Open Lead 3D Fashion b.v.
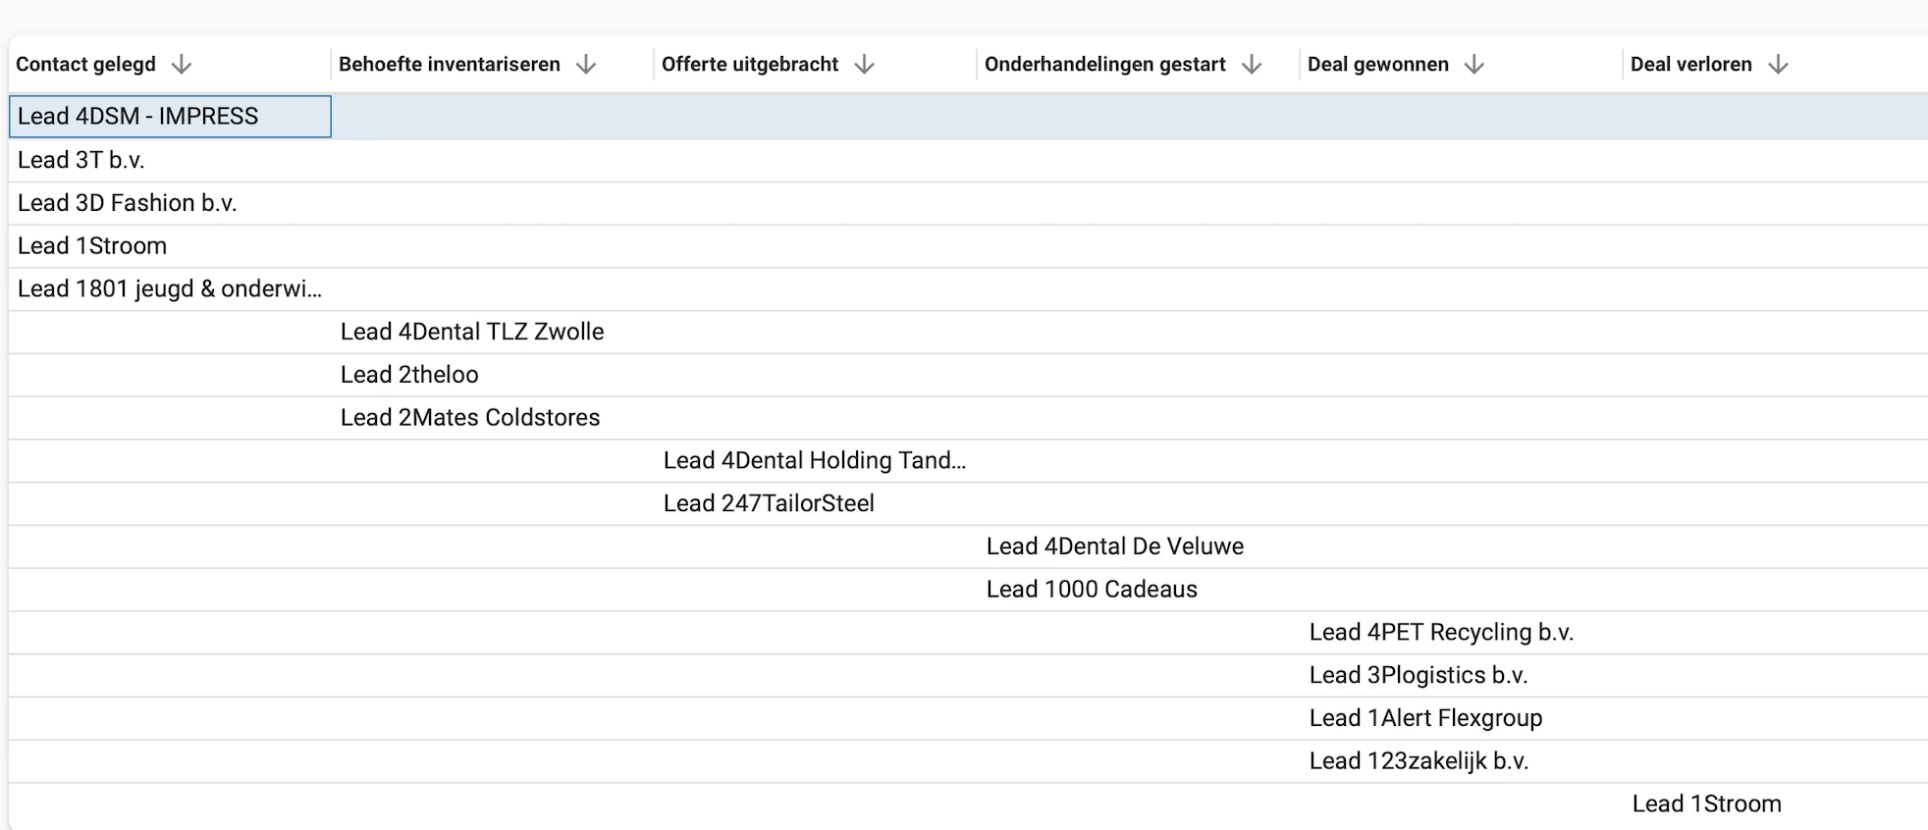This screenshot has width=1928, height=830. pyautogui.click(x=127, y=203)
